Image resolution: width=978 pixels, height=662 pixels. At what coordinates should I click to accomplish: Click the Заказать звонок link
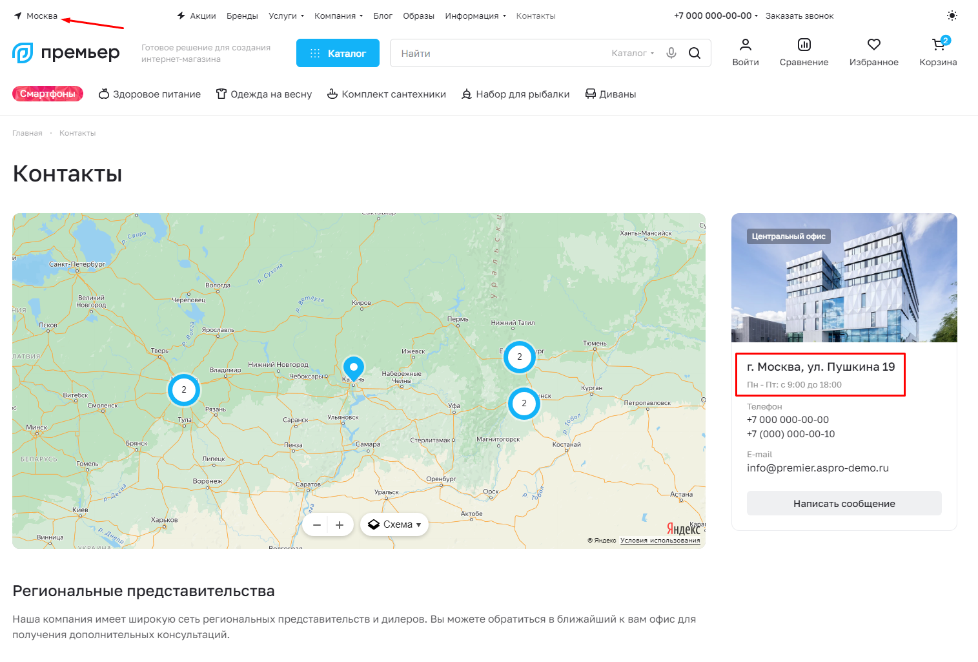pos(800,16)
